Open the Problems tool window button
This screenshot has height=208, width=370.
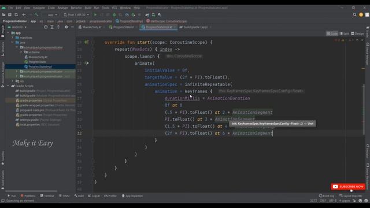pyautogui.click(x=28, y=196)
